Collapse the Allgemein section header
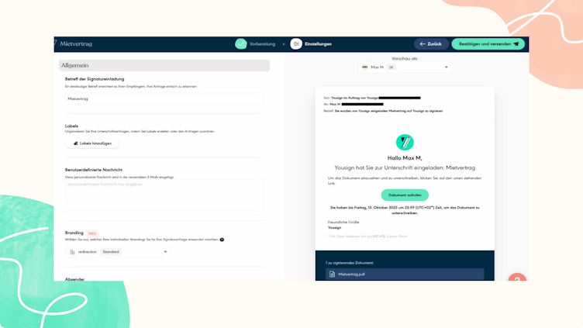 [x=164, y=65]
